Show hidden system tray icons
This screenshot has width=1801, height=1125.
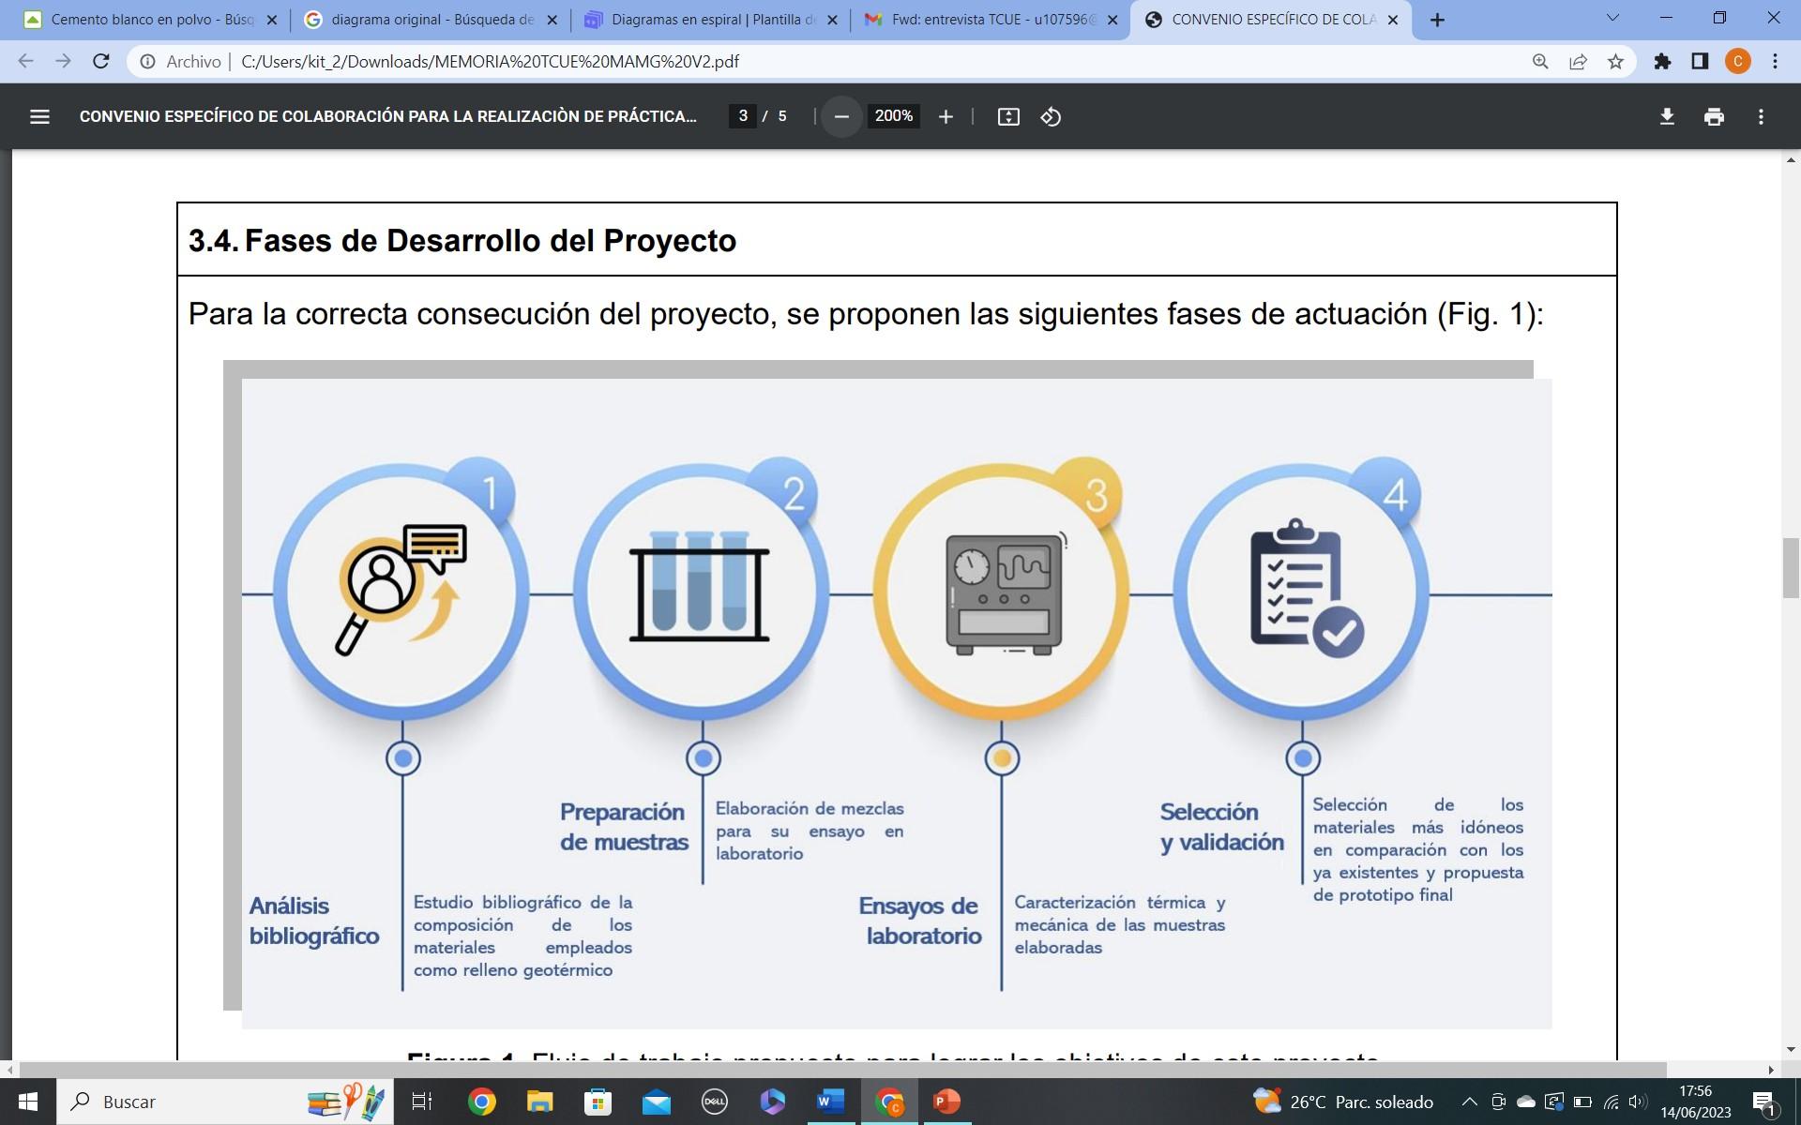coord(1469,1102)
